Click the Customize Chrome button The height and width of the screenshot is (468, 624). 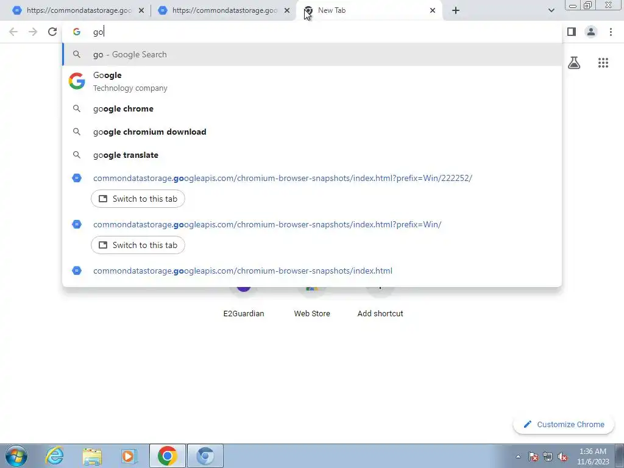(x=564, y=424)
